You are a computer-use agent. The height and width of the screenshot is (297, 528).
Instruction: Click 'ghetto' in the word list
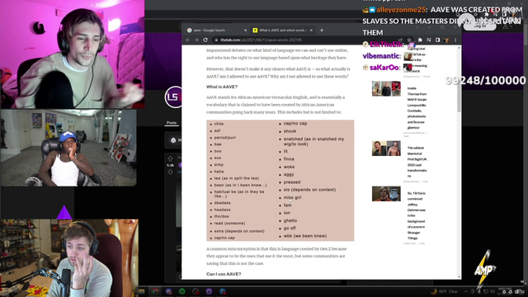pyautogui.click(x=290, y=220)
